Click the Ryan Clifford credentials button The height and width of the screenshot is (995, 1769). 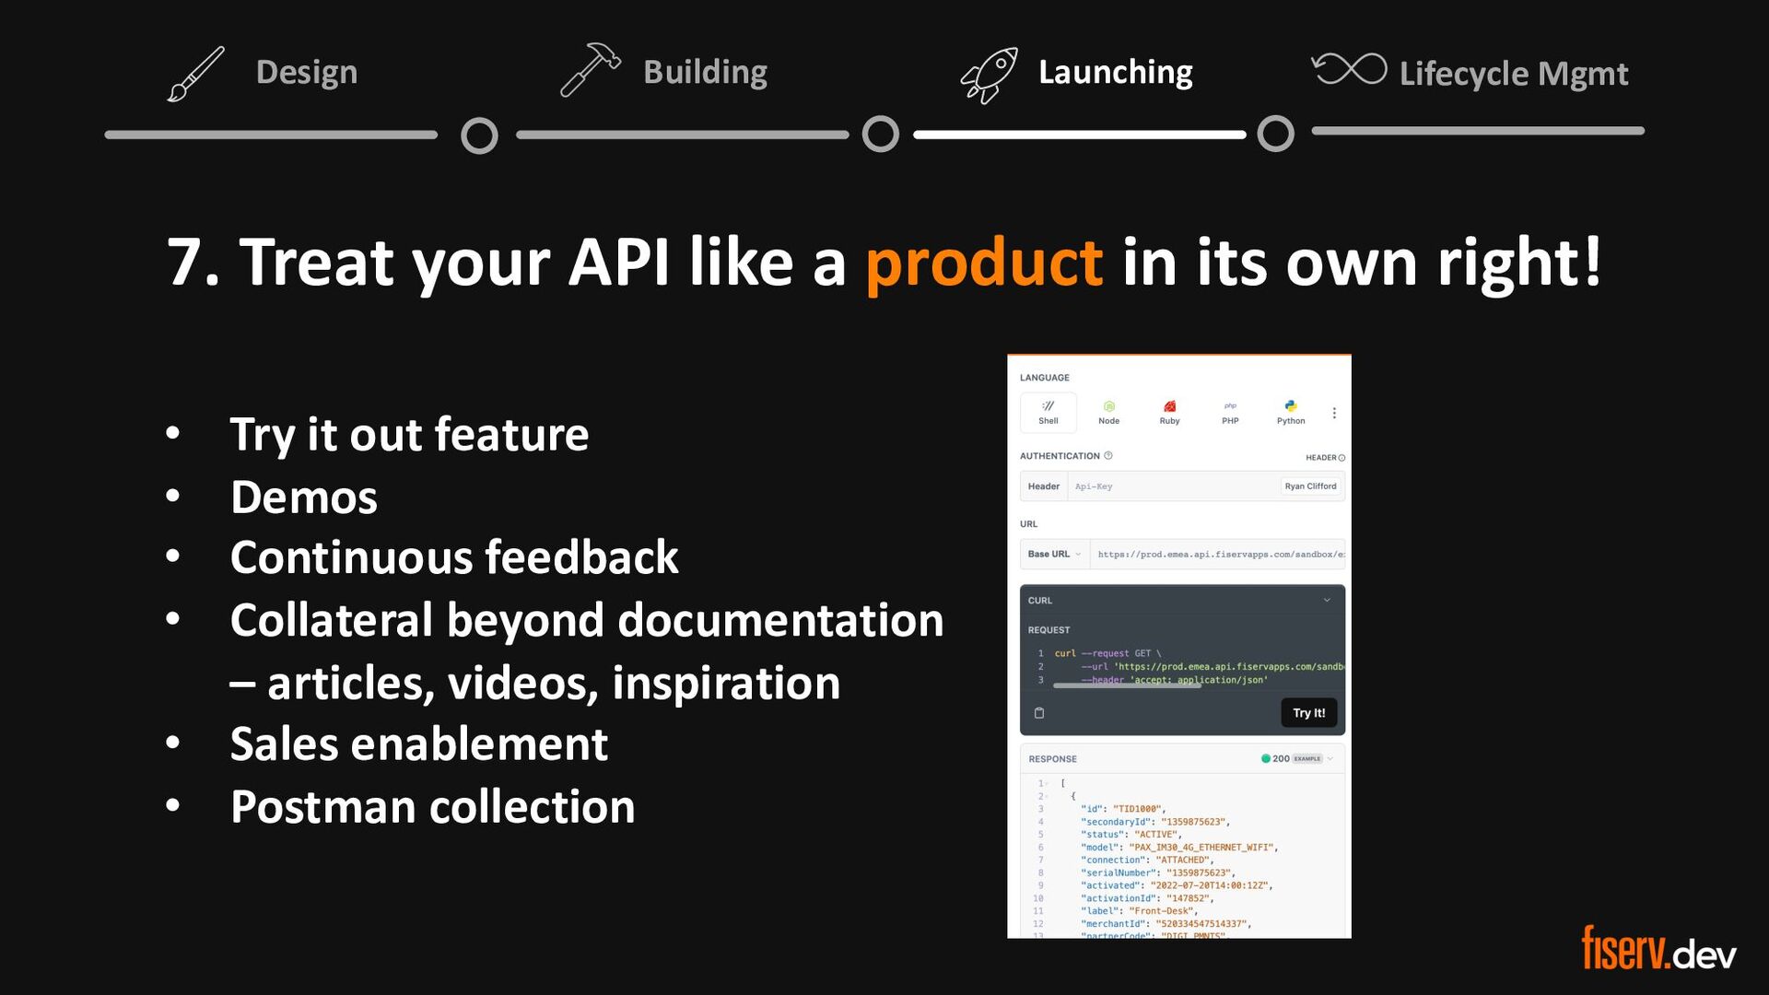[1310, 486]
